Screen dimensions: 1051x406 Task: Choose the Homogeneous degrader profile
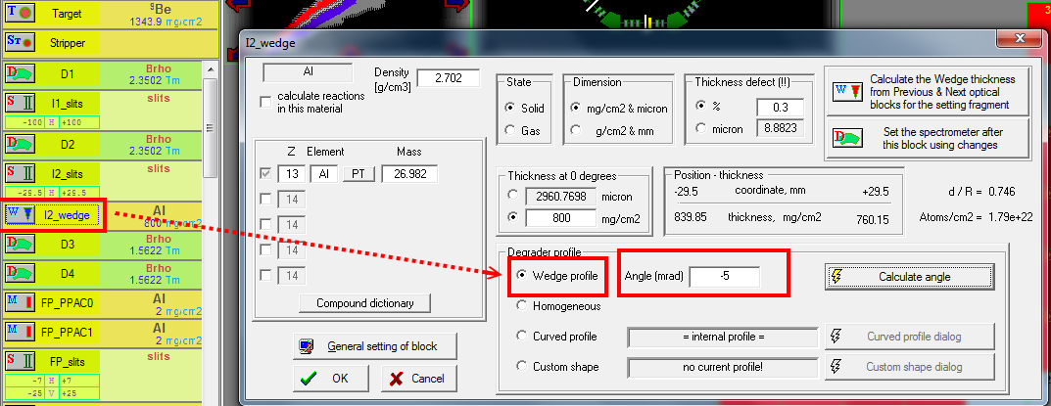point(523,306)
